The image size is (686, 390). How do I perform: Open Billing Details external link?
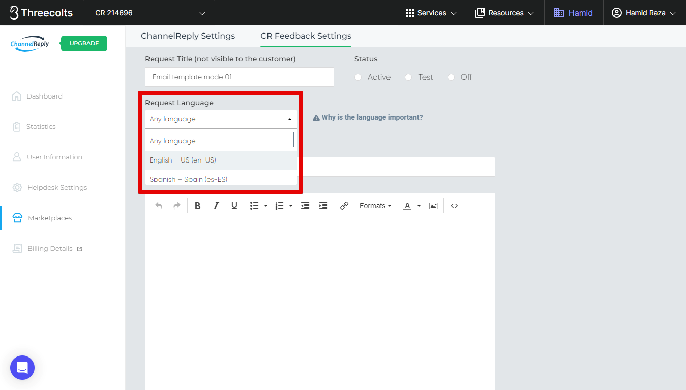pyautogui.click(x=79, y=249)
